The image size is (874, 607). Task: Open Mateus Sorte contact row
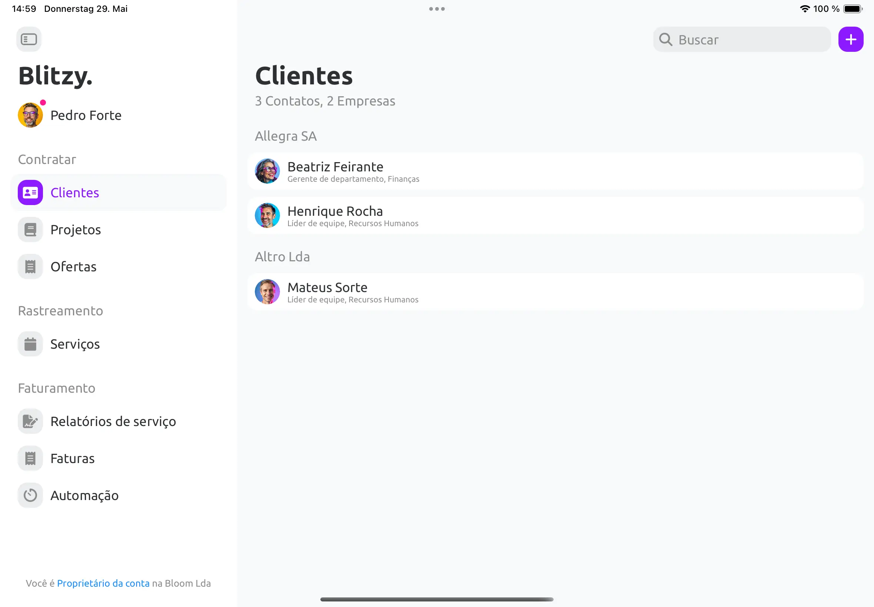click(x=555, y=292)
